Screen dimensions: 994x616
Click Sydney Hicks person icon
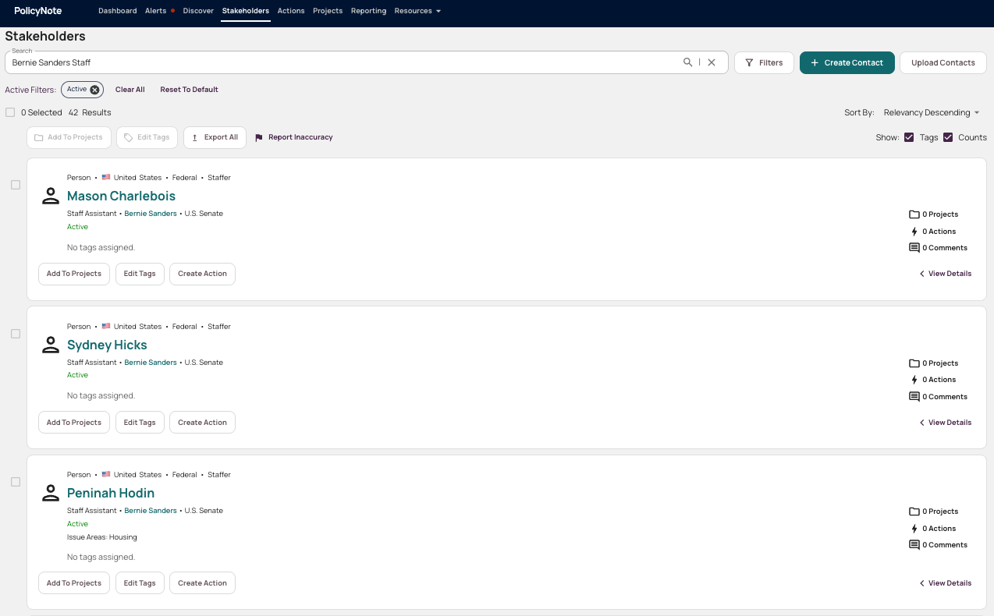[51, 345]
